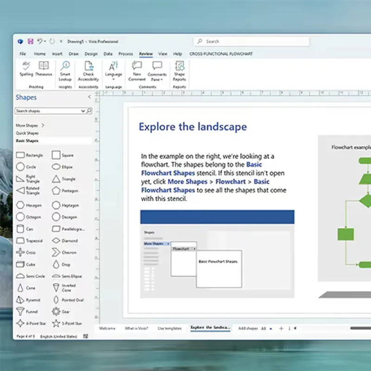The height and width of the screenshot is (371, 371).
Task: Add a new page with plus button
Action: pyautogui.click(x=281, y=328)
